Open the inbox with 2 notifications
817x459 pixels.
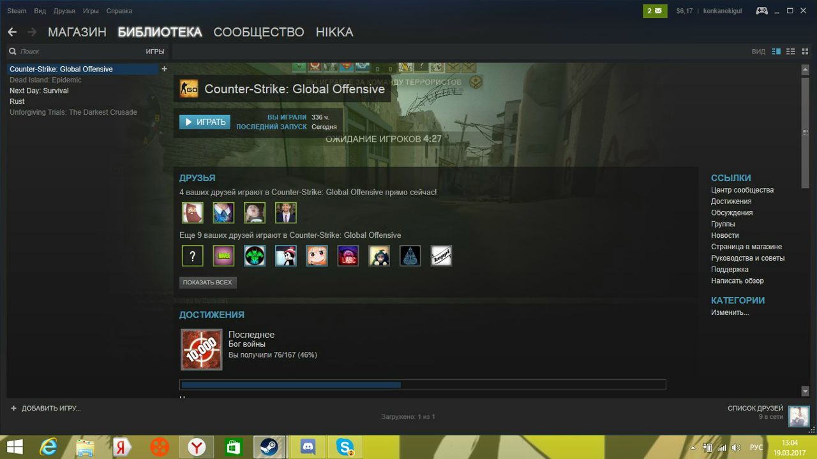655,11
